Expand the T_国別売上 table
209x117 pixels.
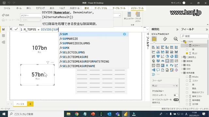coord(182,57)
